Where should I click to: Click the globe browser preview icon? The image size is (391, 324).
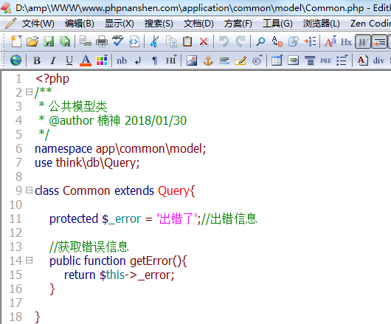click(x=15, y=61)
